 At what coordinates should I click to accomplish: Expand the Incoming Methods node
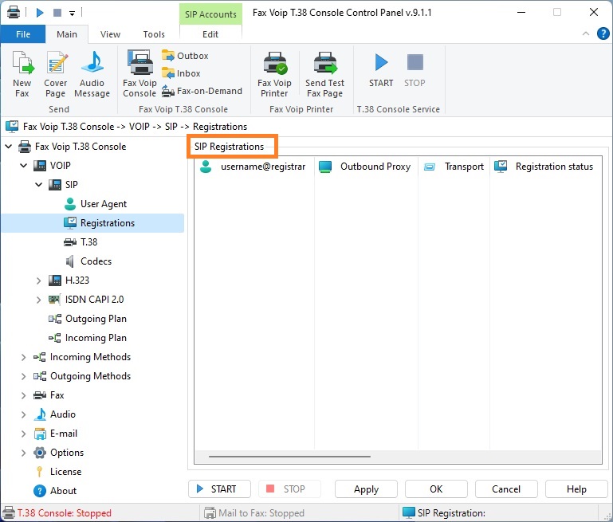point(23,357)
